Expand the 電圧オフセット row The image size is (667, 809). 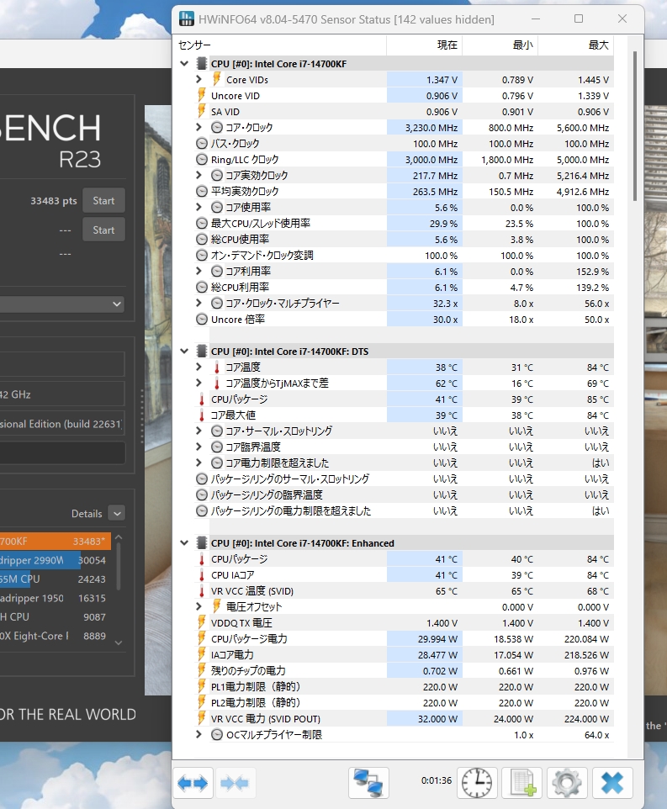tap(199, 606)
